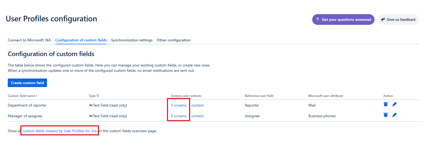Click the icon beside Type column header

pos(98,96)
